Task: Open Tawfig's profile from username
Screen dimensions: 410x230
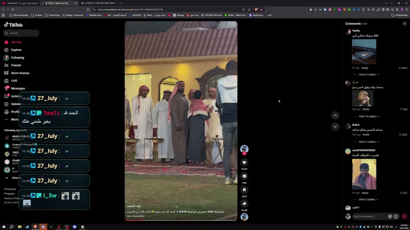Action: tap(356, 31)
